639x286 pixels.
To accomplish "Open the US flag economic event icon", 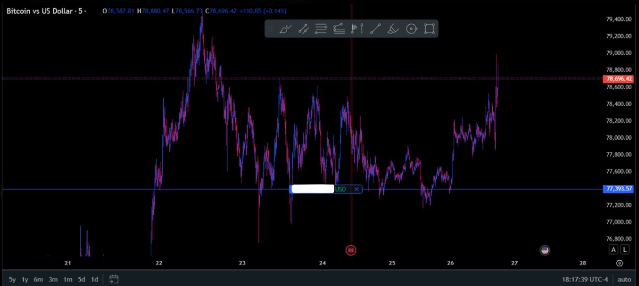I will pyautogui.click(x=545, y=250).
